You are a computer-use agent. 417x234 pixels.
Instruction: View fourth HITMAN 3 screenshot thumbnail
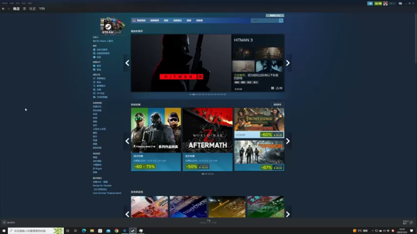tap(269, 67)
